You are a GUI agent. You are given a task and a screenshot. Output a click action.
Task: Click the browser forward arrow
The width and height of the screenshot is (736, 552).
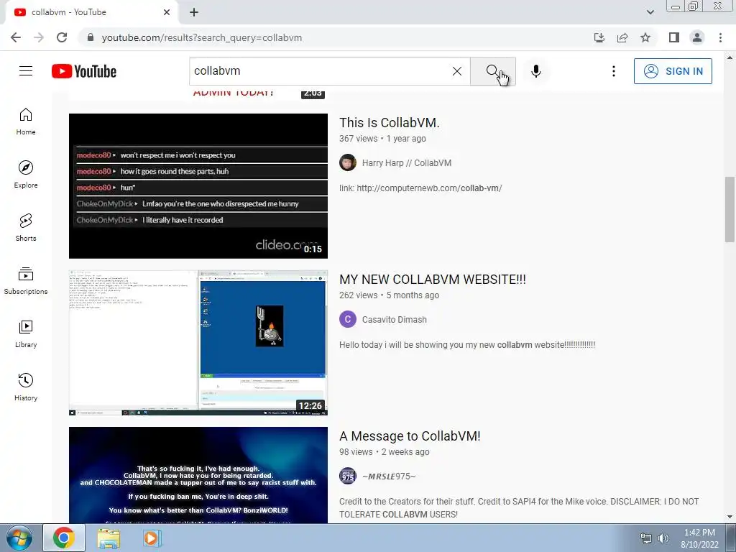tap(39, 37)
